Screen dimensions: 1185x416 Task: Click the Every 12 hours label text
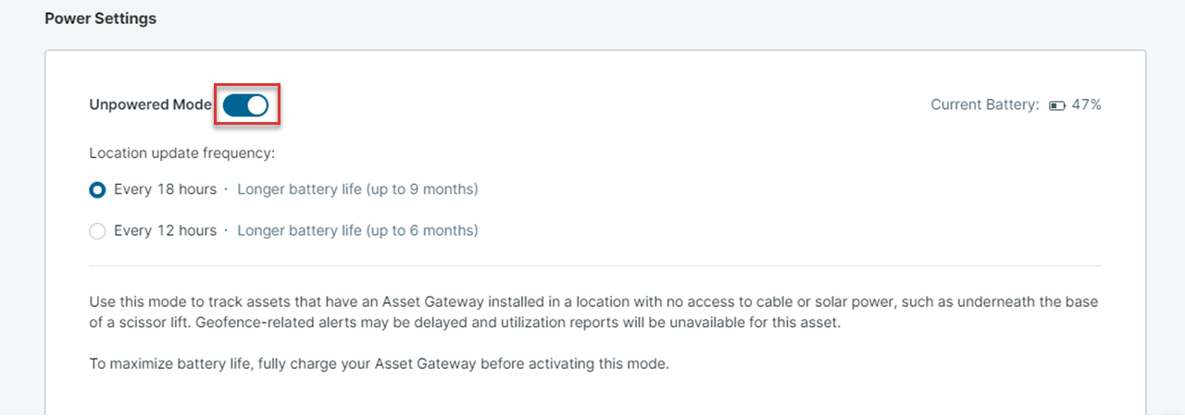click(165, 231)
